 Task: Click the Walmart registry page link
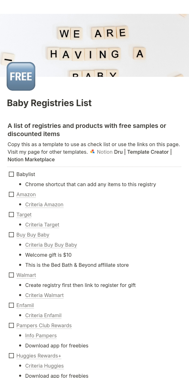(26, 275)
